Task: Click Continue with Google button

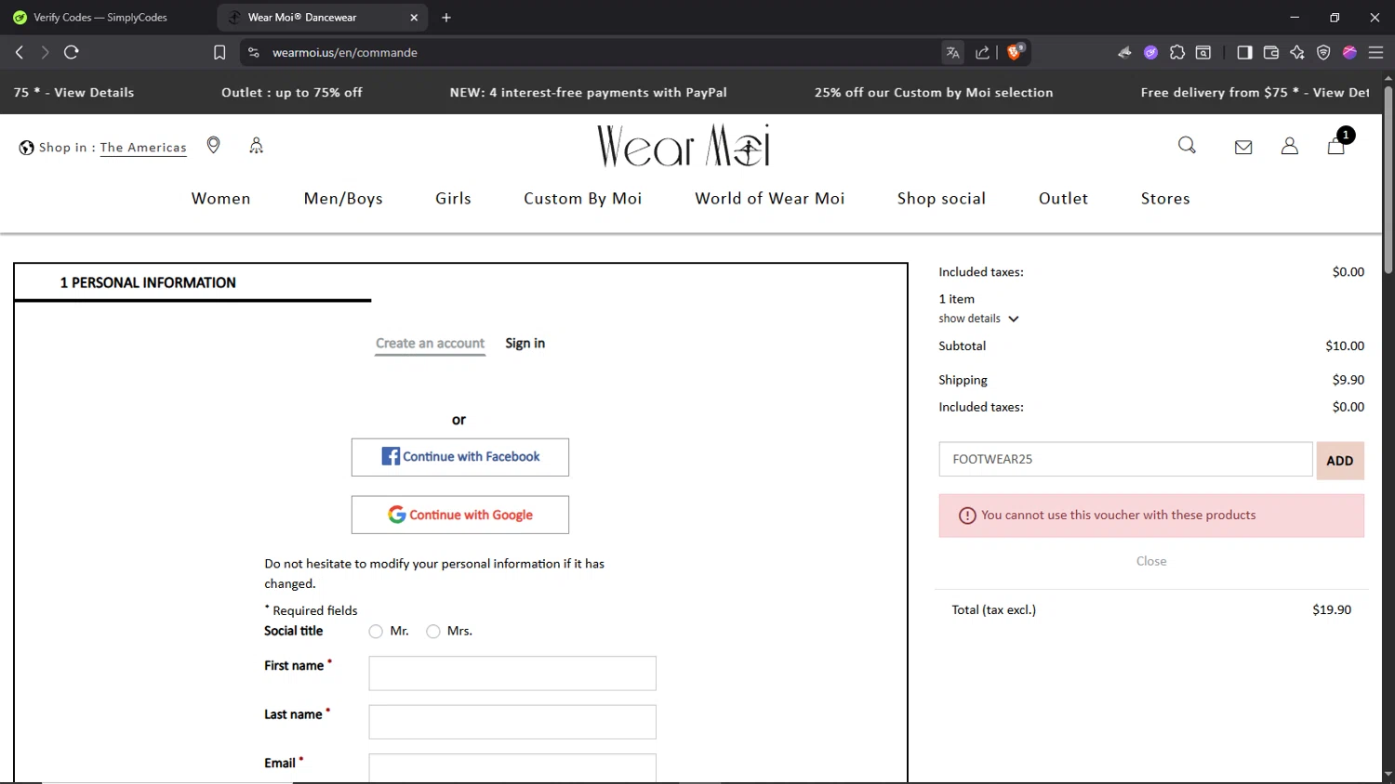Action: tap(460, 515)
